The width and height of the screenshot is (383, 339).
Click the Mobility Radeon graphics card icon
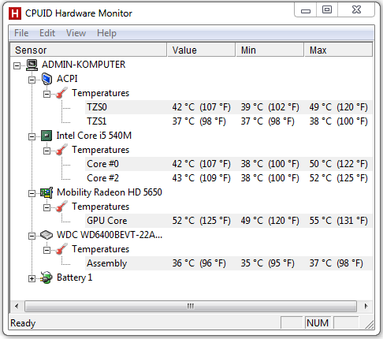[x=46, y=192]
